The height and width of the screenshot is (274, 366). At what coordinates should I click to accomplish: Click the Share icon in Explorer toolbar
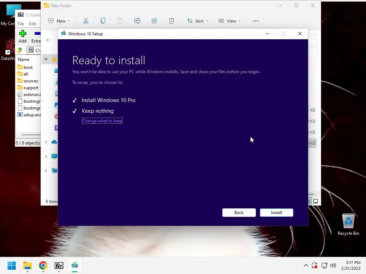(x=154, y=21)
